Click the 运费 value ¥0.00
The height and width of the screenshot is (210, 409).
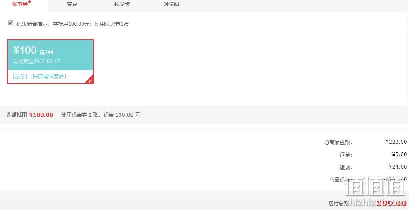(399, 154)
